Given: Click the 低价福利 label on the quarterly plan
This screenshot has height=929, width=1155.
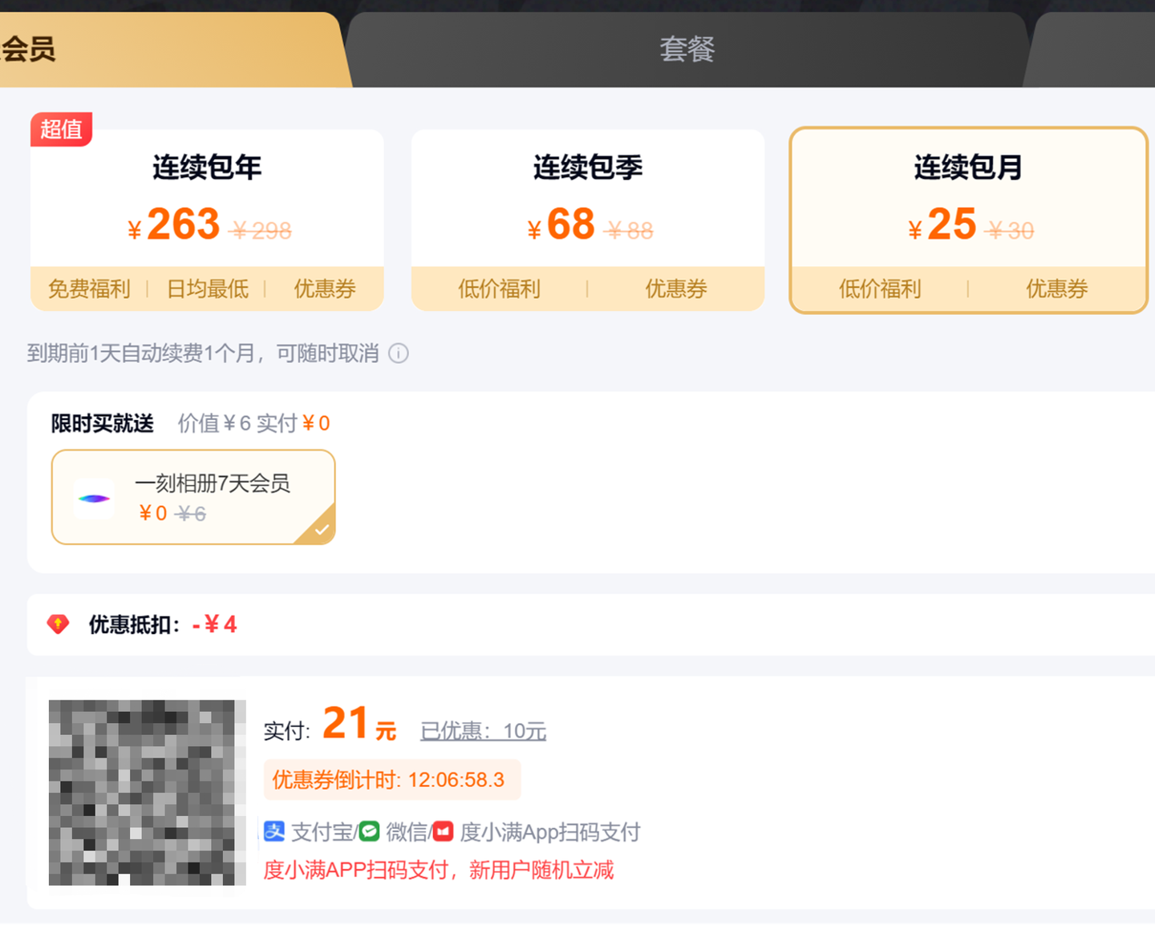Looking at the screenshot, I should coord(497,289).
